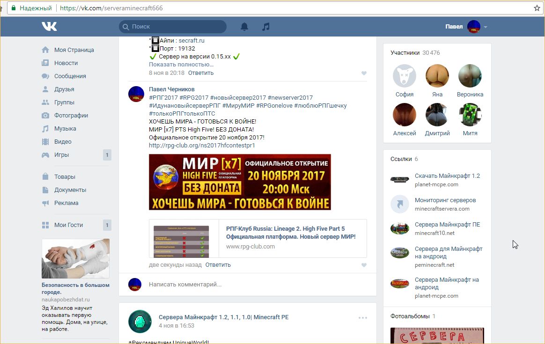The height and width of the screenshot is (344, 545).
Task: Like the comment dated 8 ноя
Action: pos(364,73)
